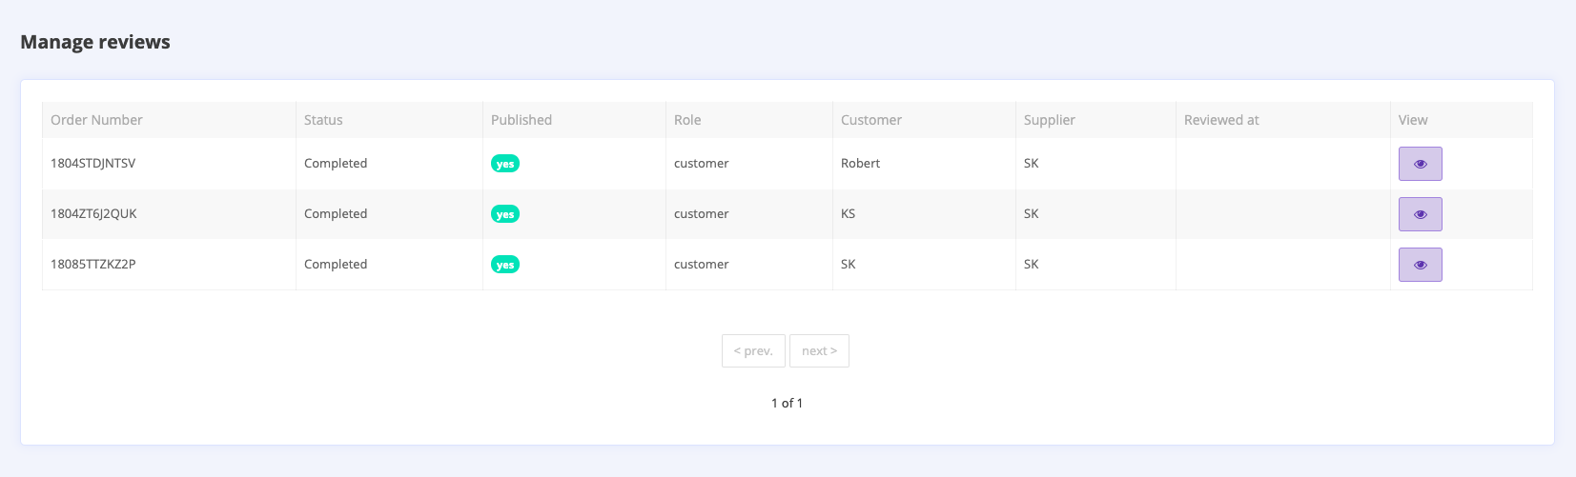Click yes badge on order 18085TTZKZ2P
Viewport: 1576px width, 477px height.
505,265
